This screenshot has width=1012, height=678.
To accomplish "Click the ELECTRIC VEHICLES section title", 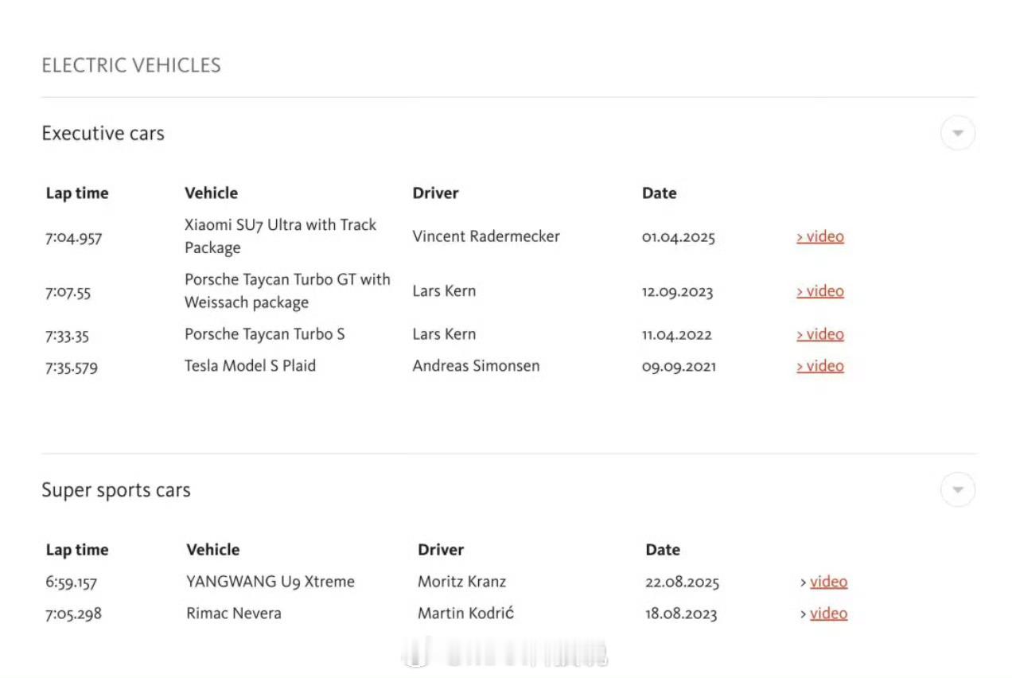I will click(131, 65).
